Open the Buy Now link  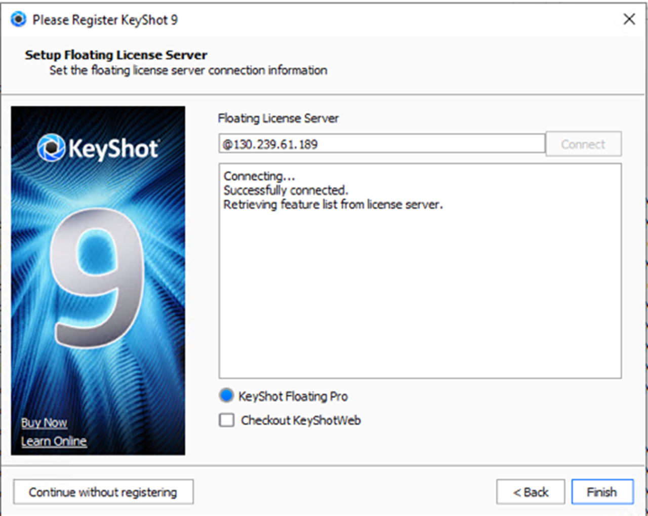coord(44,422)
